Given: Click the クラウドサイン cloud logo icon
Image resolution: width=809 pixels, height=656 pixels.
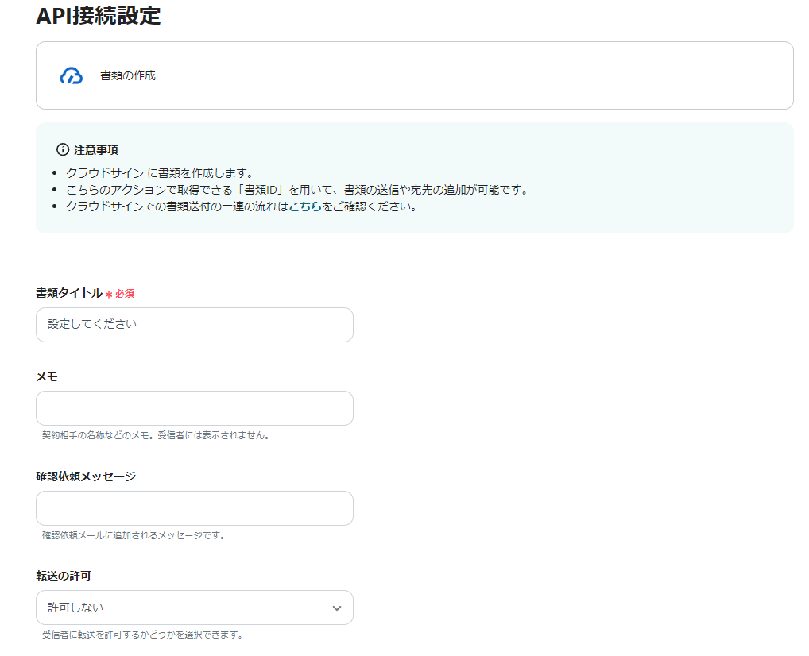Looking at the screenshot, I should point(72,75).
